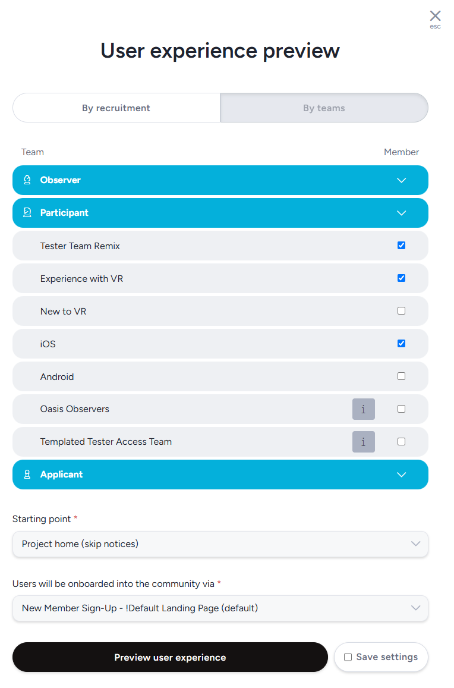Expand the Applicant section chevron

tap(401, 475)
